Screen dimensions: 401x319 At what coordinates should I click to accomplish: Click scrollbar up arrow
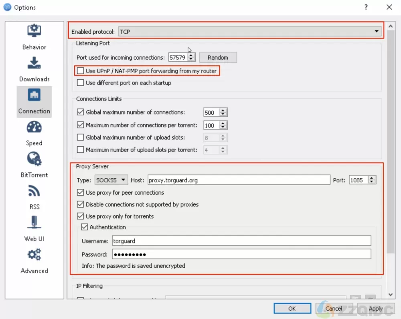pos(391,26)
